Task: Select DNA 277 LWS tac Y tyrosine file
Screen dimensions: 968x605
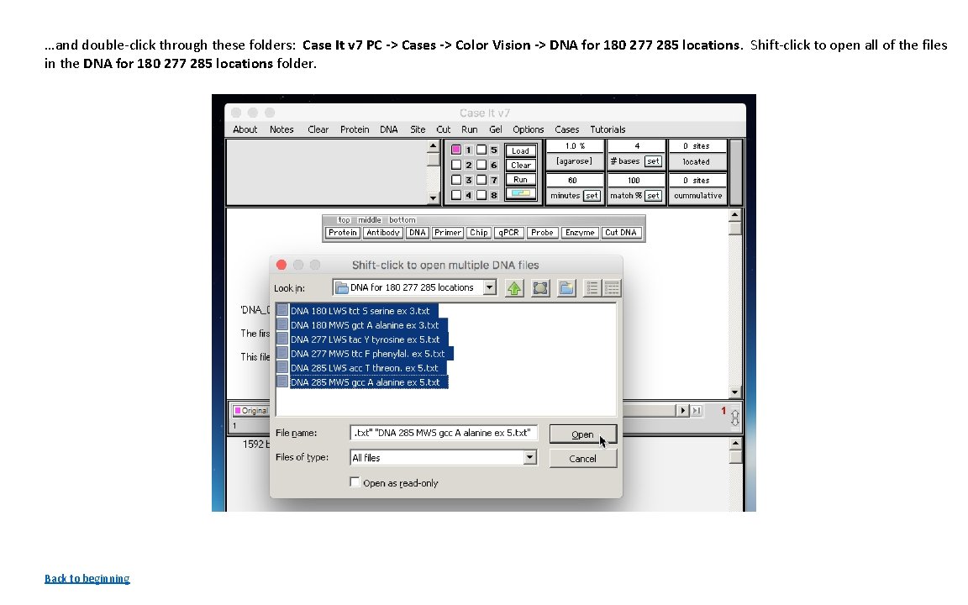Action: (x=364, y=339)
